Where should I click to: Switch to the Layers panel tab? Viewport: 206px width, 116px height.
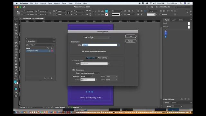[174, 20]
